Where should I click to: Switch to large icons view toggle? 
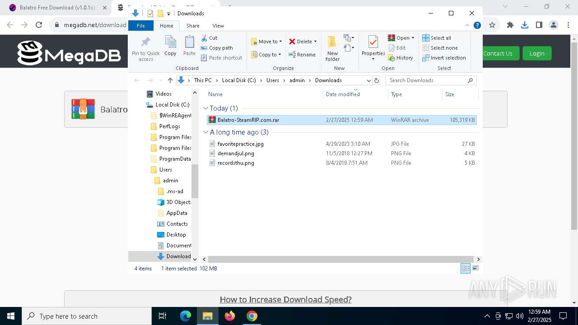475,268
